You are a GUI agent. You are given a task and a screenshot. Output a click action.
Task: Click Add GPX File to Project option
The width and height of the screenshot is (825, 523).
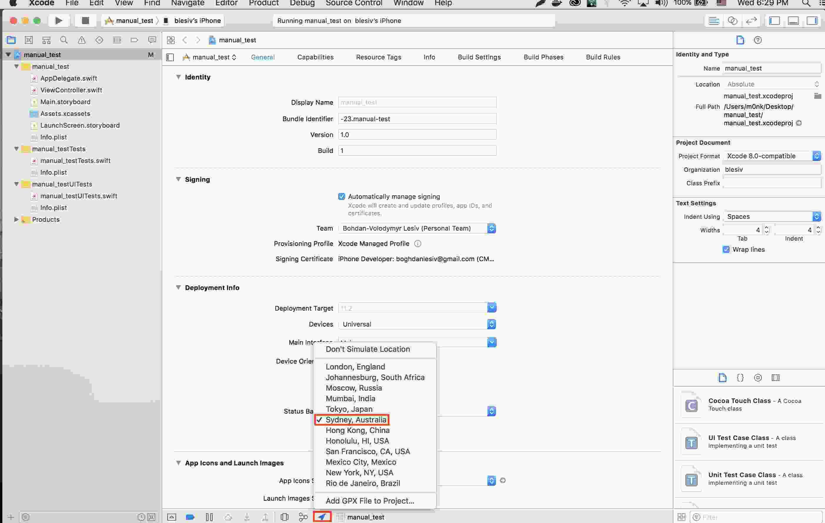pos(370,500)
